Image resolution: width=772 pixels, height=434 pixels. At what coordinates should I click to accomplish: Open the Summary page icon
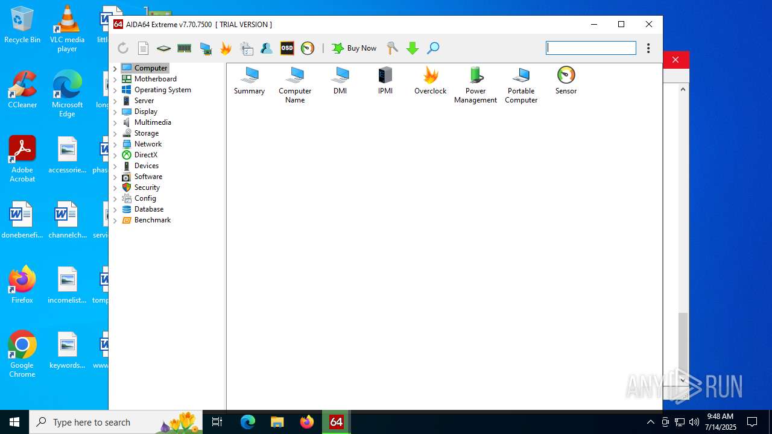pos(249,81)
